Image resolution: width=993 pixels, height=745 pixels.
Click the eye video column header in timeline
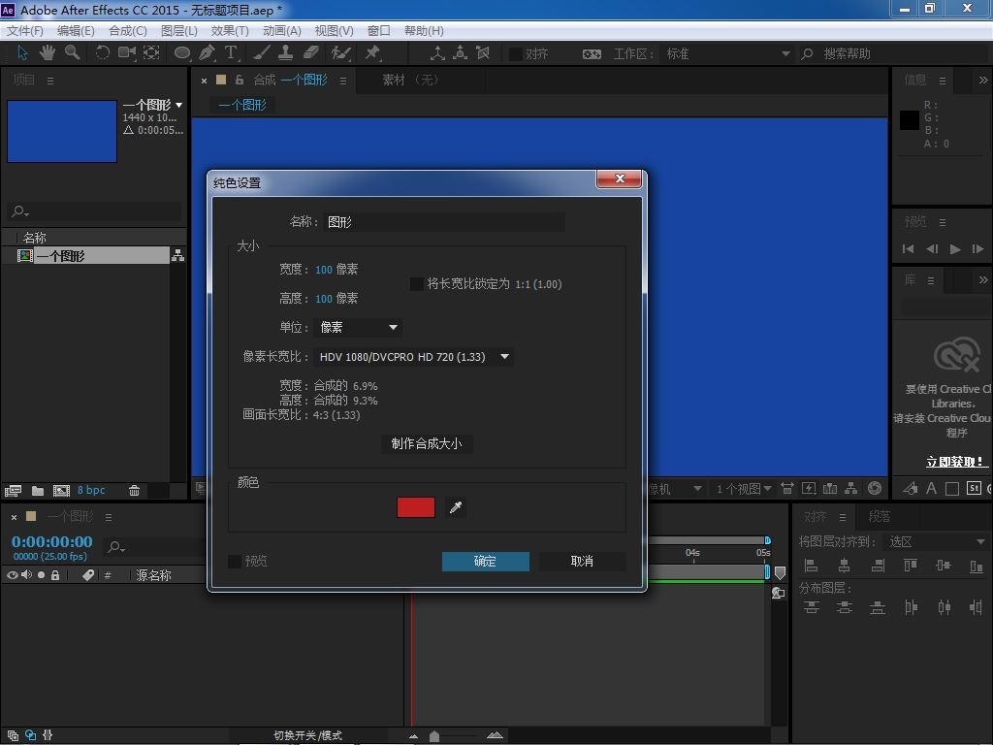coord(12,575)
